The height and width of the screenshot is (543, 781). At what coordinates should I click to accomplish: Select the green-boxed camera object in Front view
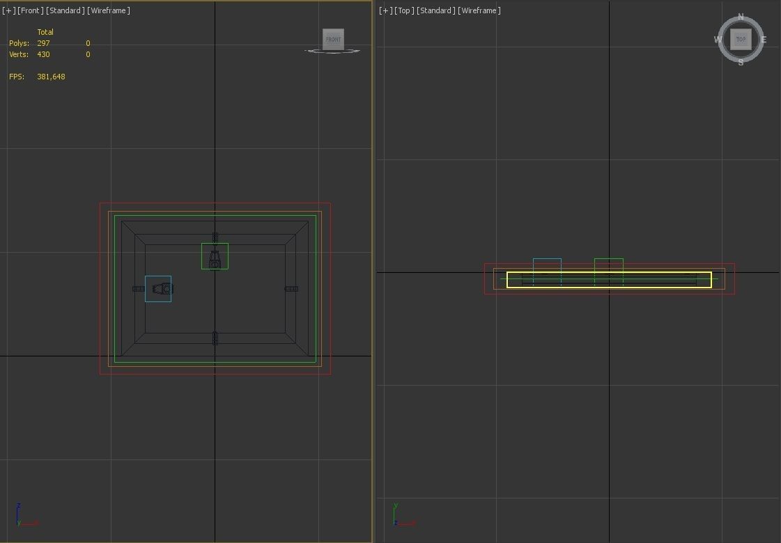pos(215,256)
